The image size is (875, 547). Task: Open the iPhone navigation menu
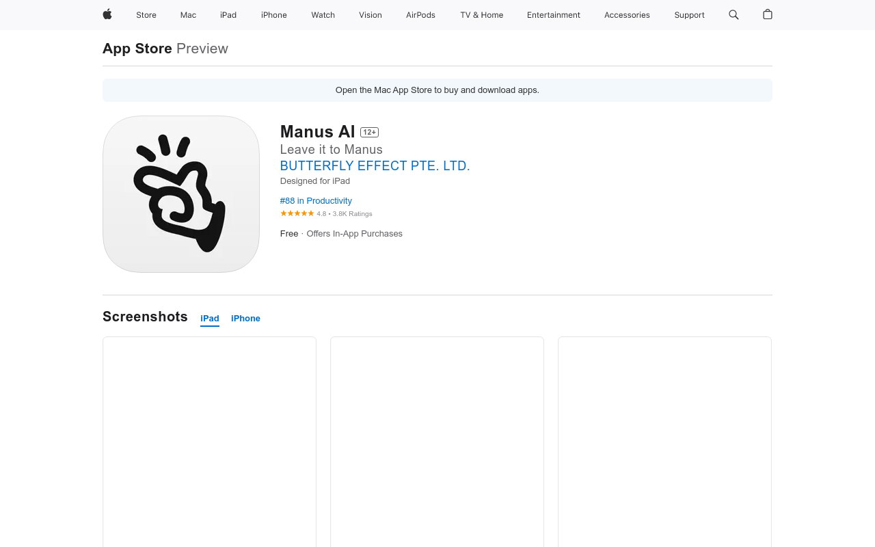pyautogui.click(x=273, y=15)
